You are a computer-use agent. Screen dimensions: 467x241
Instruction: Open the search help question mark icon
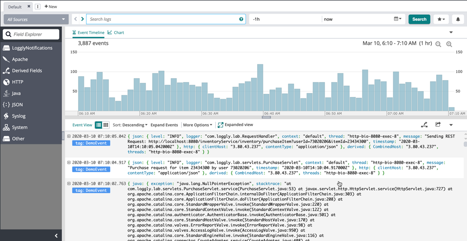(x=241, y=19)
